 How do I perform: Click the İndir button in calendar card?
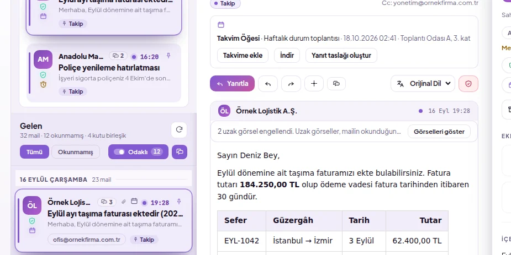point(287,55)
